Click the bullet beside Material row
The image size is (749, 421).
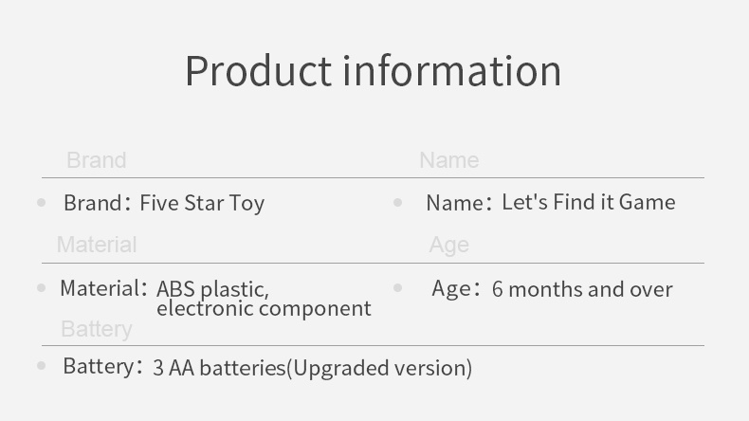coord(42,287)
